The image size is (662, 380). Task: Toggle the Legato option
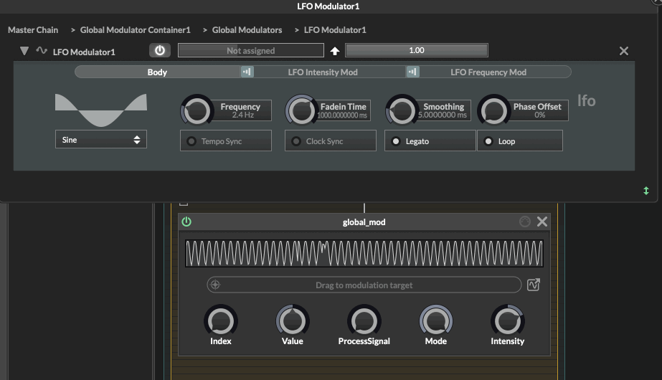coord(430,141)
